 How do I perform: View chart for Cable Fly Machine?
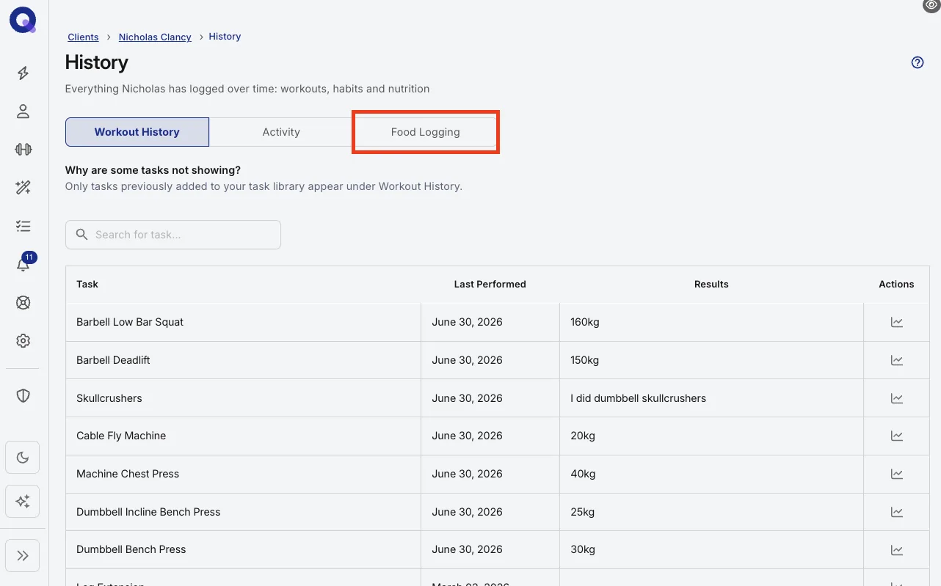(897, 436)
